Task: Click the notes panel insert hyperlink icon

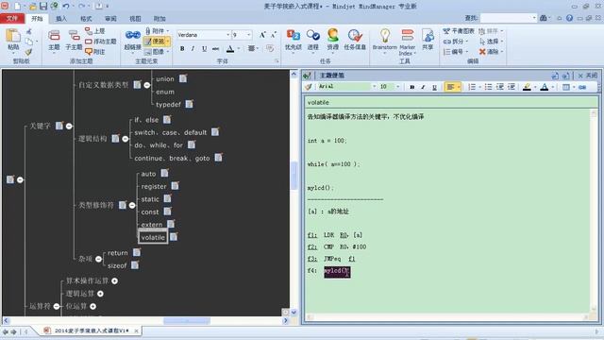Action: click(582, 87)
